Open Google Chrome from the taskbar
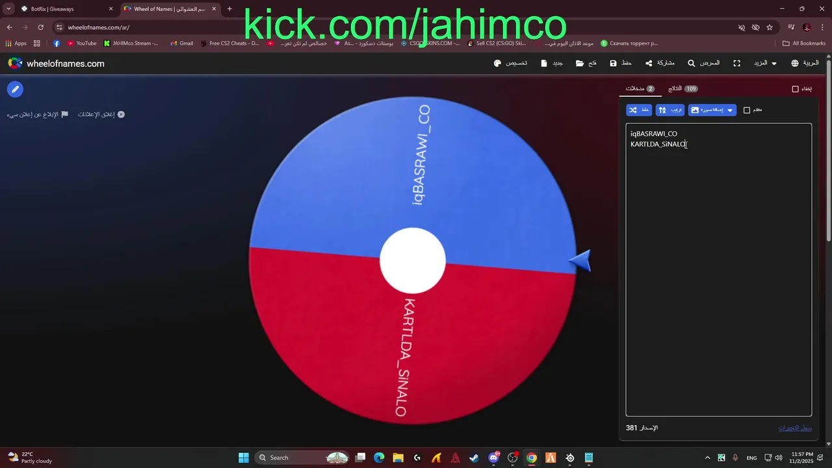This screenshot has height=468, width=832. coord(532,458)
